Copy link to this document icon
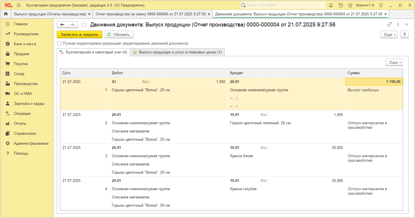 [389, 24]
